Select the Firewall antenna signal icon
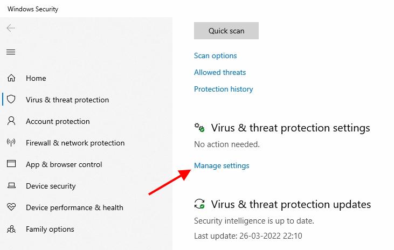Viewport: 394px width, 250px height. (11, 142)
